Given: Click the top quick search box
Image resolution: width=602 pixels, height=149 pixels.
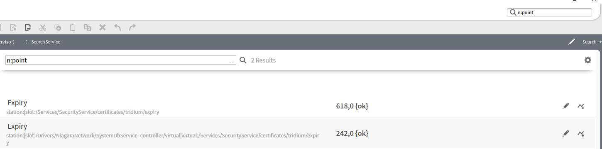Looking at the screenshot, I should (549, 12).
